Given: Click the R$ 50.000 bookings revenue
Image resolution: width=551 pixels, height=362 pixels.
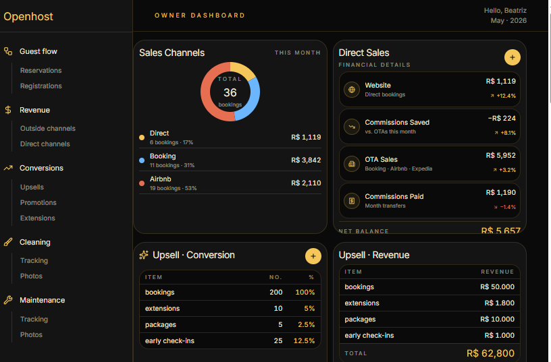Looking at the screenshot, I should click(x=497, y=286).
